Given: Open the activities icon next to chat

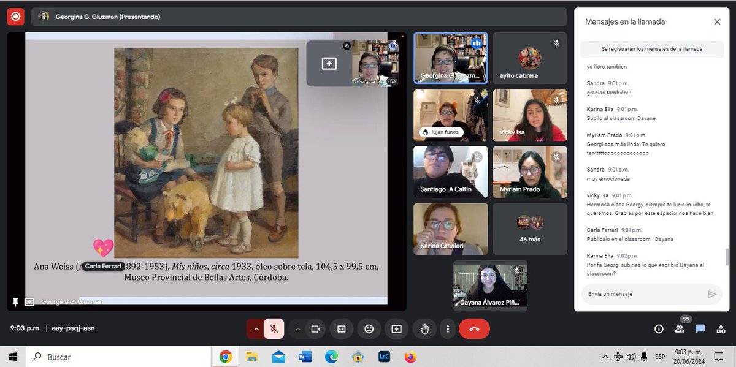Looking at the screenshot, I should click(720, 329).
